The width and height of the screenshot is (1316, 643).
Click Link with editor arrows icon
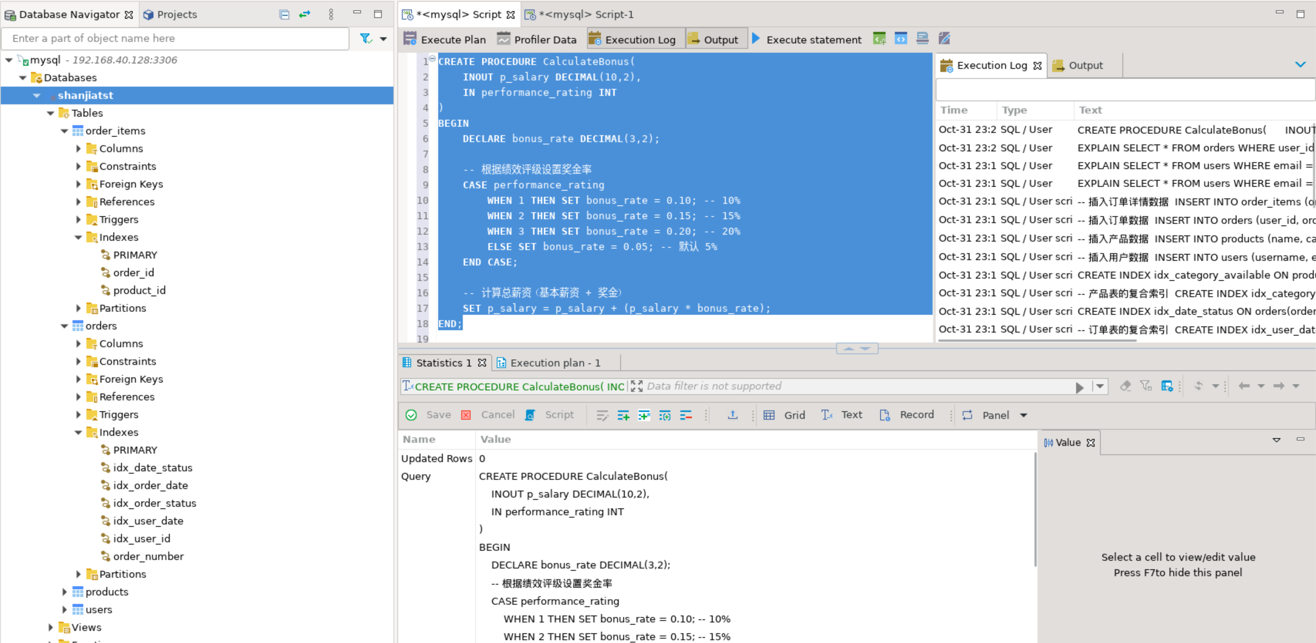click(x=305, y=14)
